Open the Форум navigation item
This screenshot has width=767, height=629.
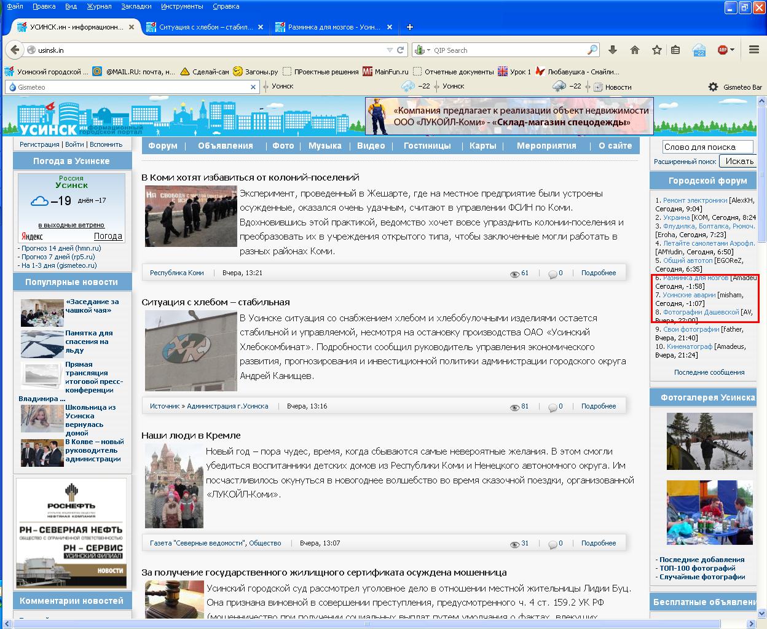tap(163, 146)
